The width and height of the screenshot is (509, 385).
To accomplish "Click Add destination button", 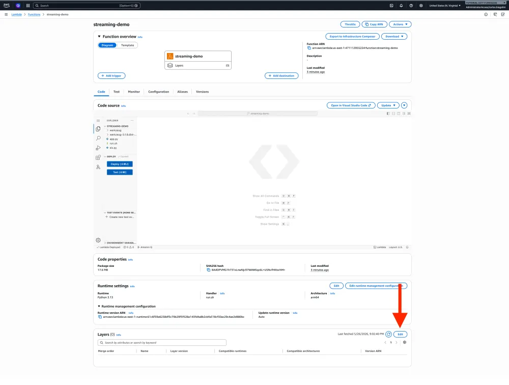I will 281,76.
